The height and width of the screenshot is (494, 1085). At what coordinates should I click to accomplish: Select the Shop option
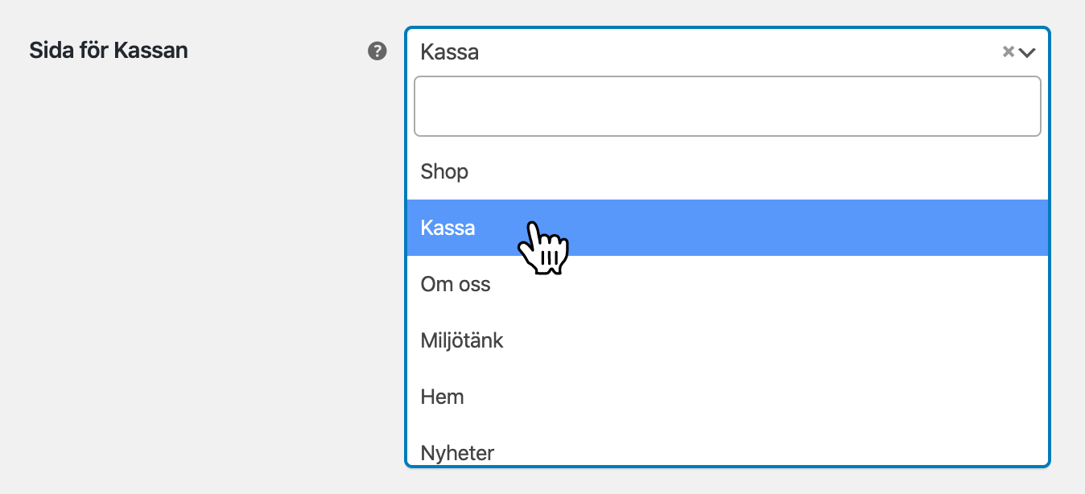[444, 171]
